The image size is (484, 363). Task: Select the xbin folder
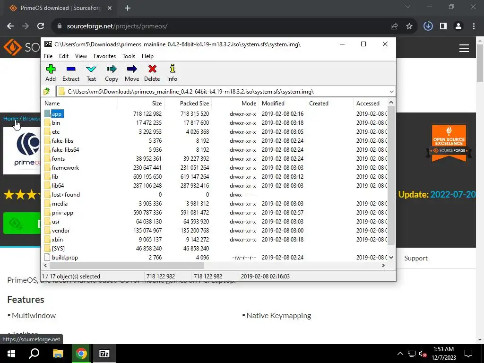click(57, 240)
